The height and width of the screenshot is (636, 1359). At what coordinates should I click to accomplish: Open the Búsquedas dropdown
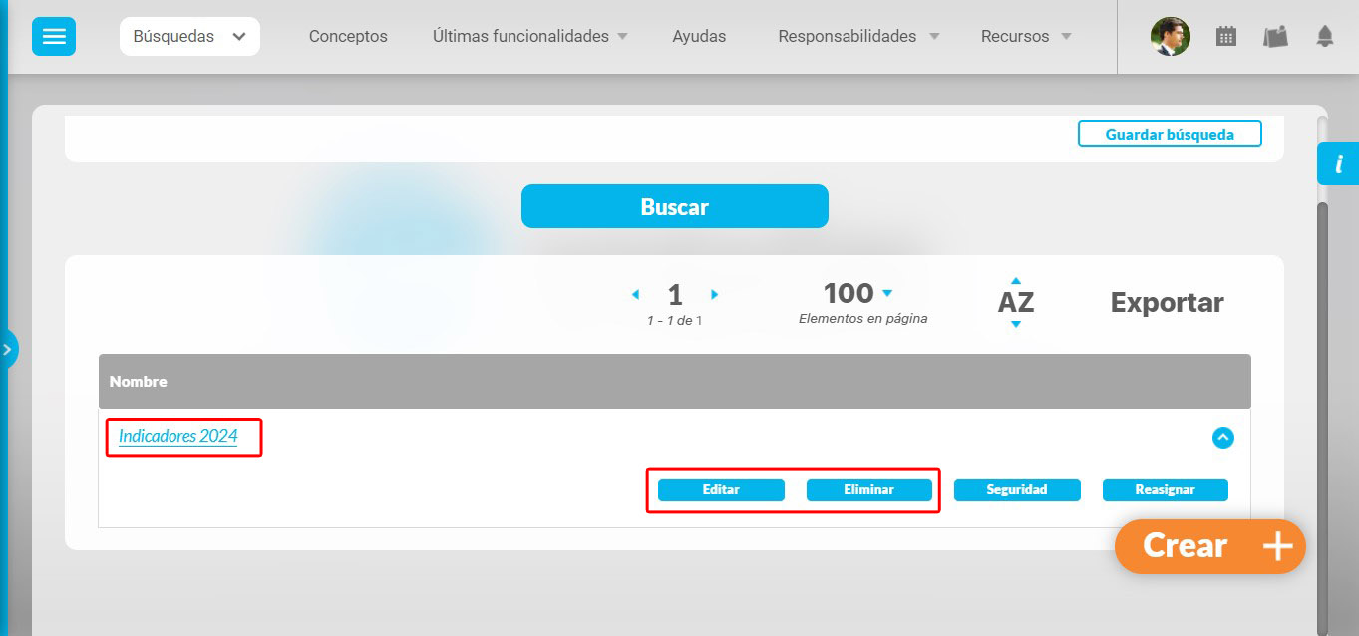[189, 37]
